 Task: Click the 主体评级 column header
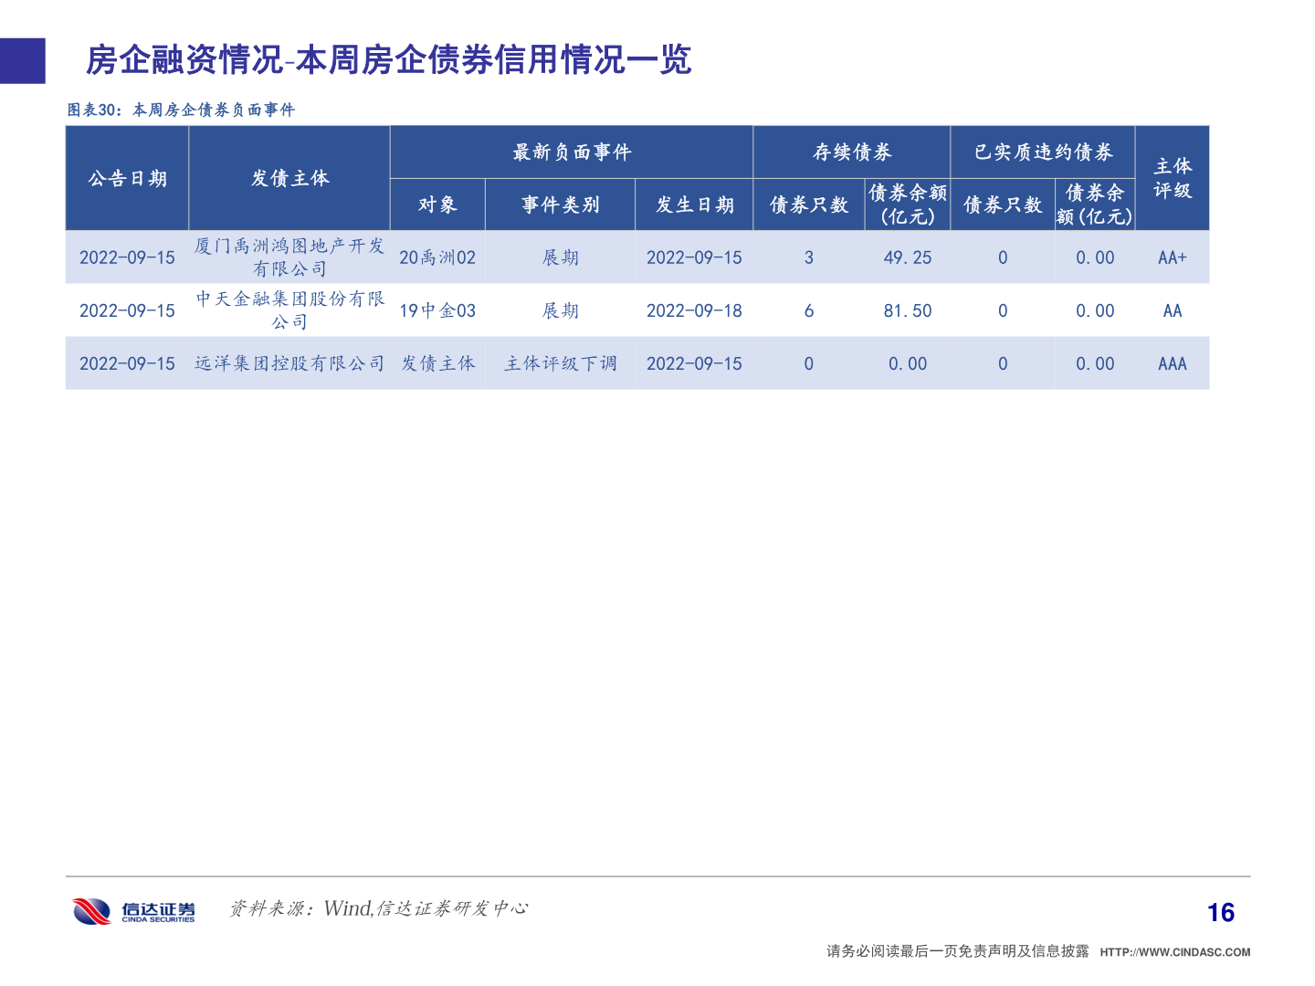coord(1172,179)
